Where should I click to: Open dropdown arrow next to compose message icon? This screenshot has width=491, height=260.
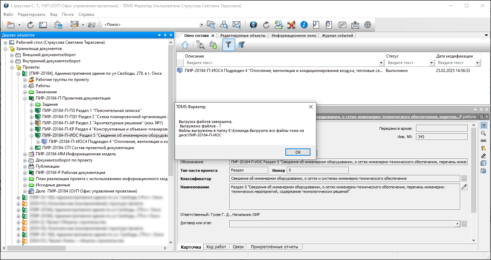83,25
